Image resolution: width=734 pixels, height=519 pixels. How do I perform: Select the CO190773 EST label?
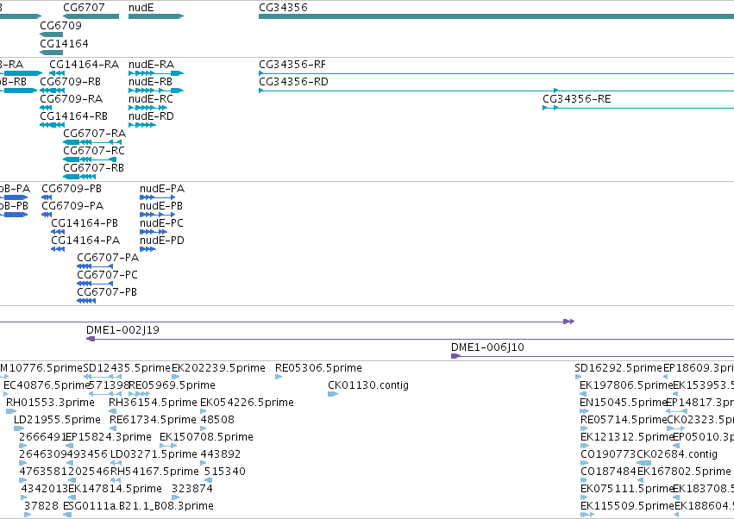coord(609,454)
